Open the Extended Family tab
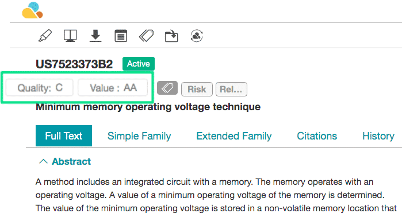This screenshot has width=402, height=217. 234,136
